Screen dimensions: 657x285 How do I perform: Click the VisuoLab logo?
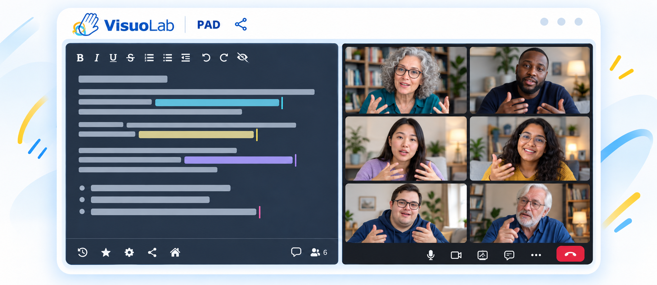coord(123,24)
